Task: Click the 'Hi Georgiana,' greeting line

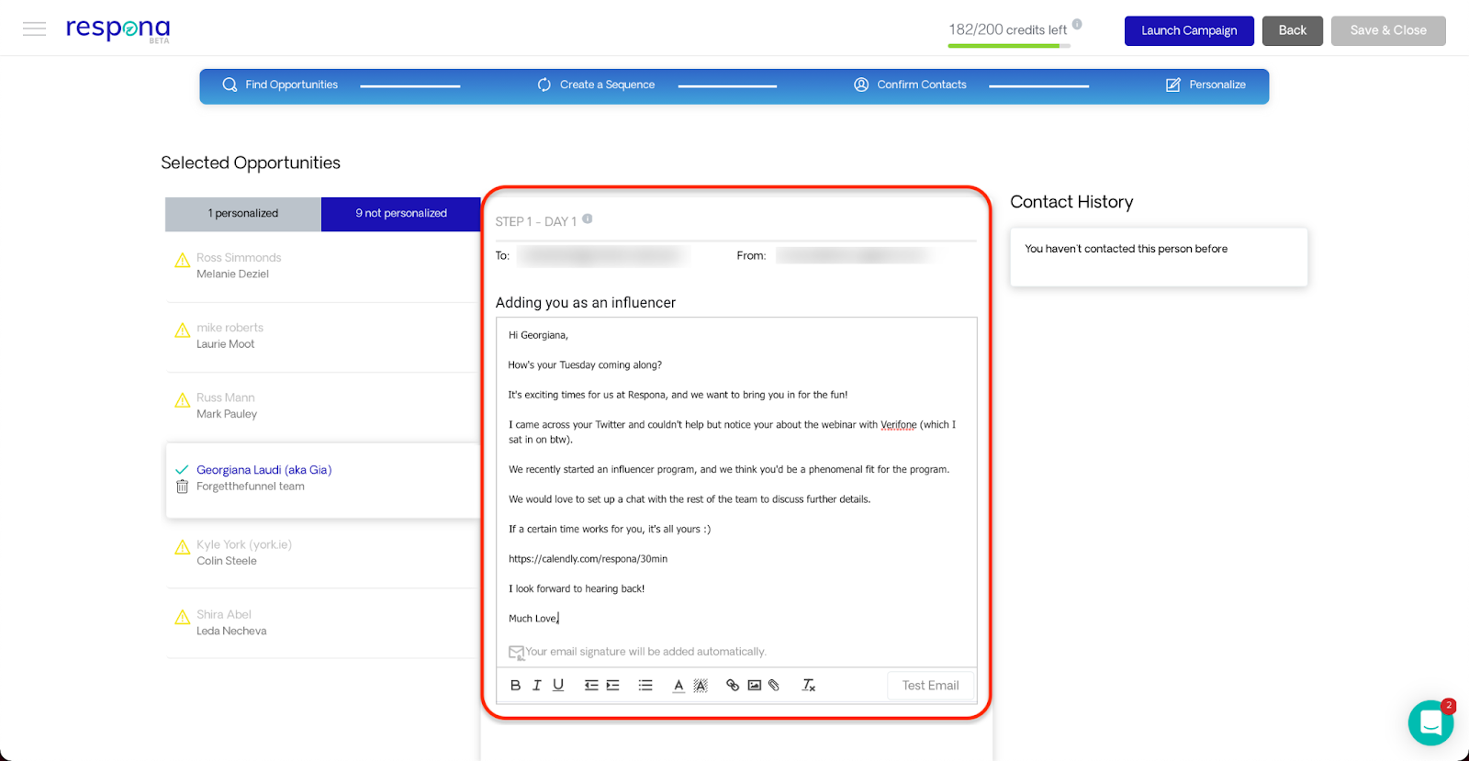Action: click(x=538, y=335)
